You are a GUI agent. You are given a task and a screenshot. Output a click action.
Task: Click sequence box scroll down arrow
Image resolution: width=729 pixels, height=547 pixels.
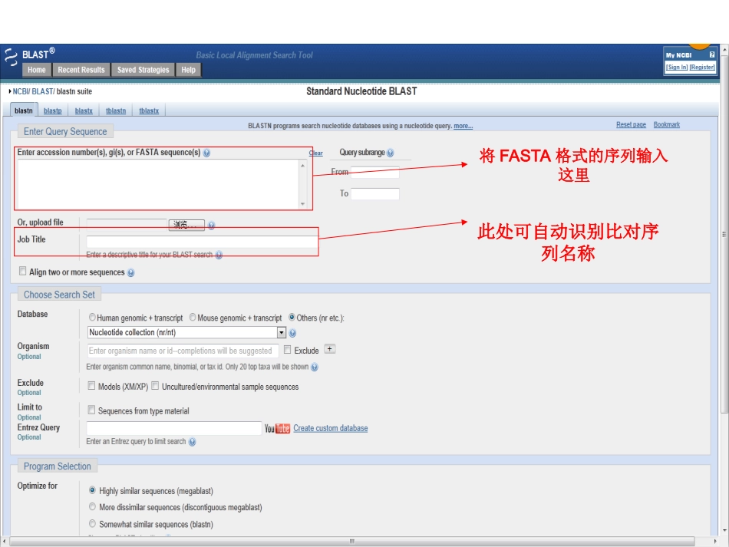[302, 204]
